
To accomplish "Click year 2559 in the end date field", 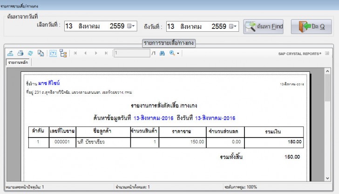I will [x=218, y=27].
